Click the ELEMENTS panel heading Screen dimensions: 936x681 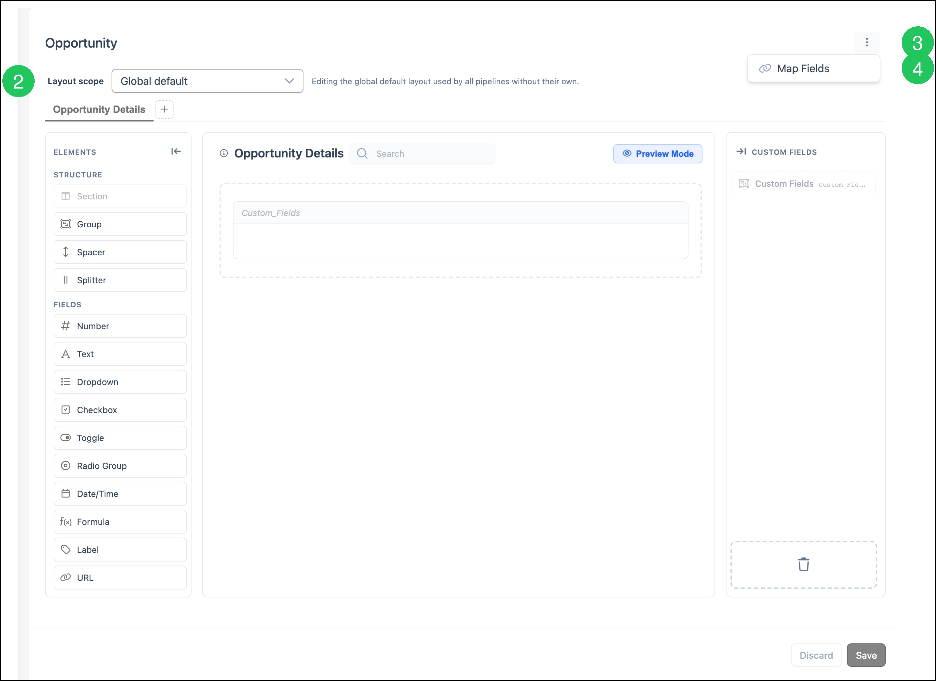click(x=75, y=152)
